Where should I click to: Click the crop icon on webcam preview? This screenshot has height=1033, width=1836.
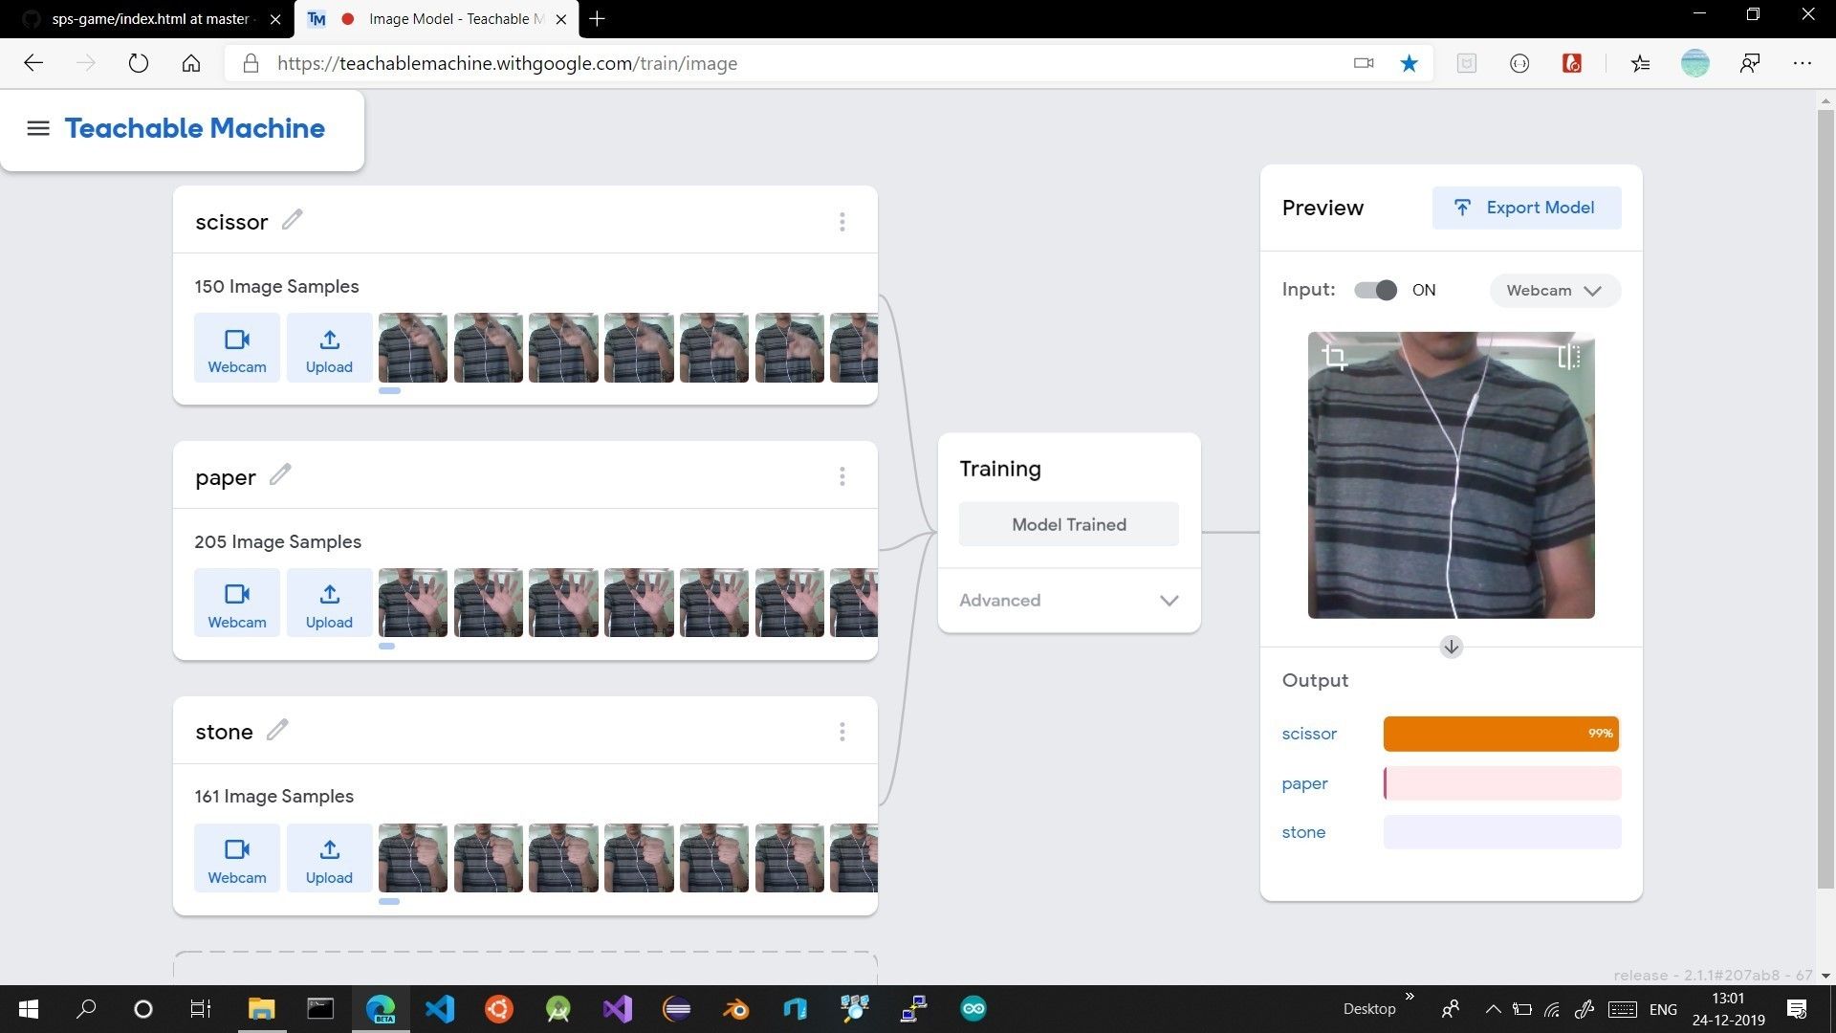pos(1334,358)
